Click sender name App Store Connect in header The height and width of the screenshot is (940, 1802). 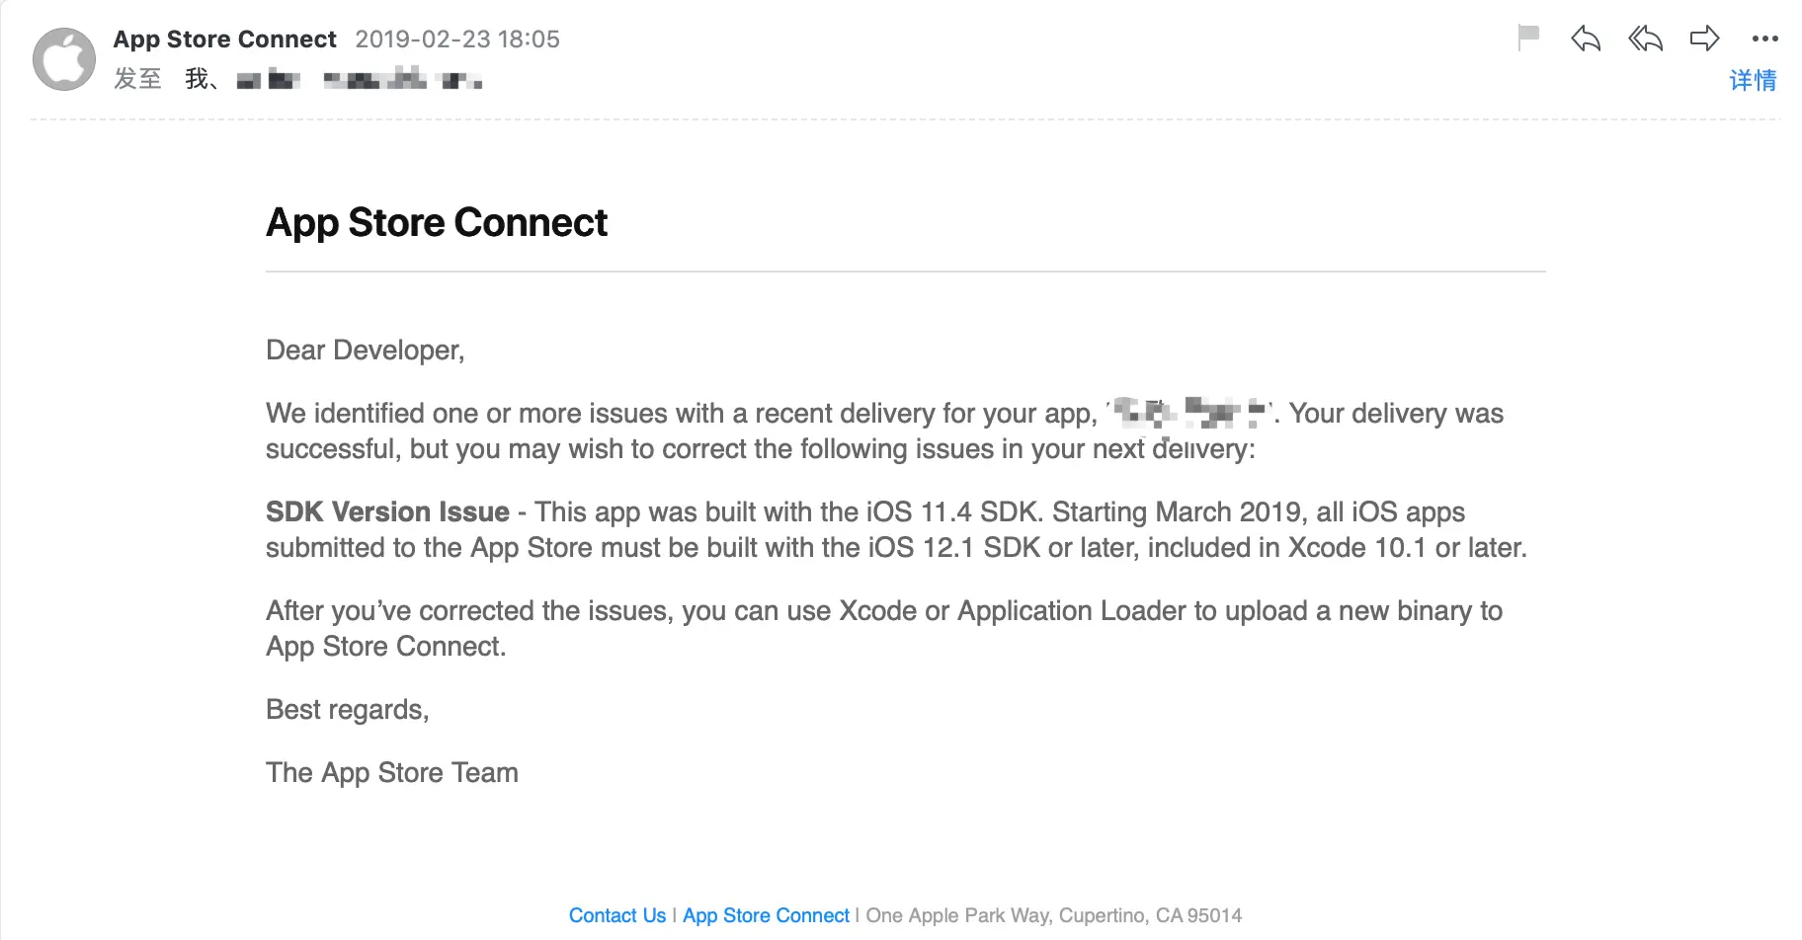(x=225, y=39)
